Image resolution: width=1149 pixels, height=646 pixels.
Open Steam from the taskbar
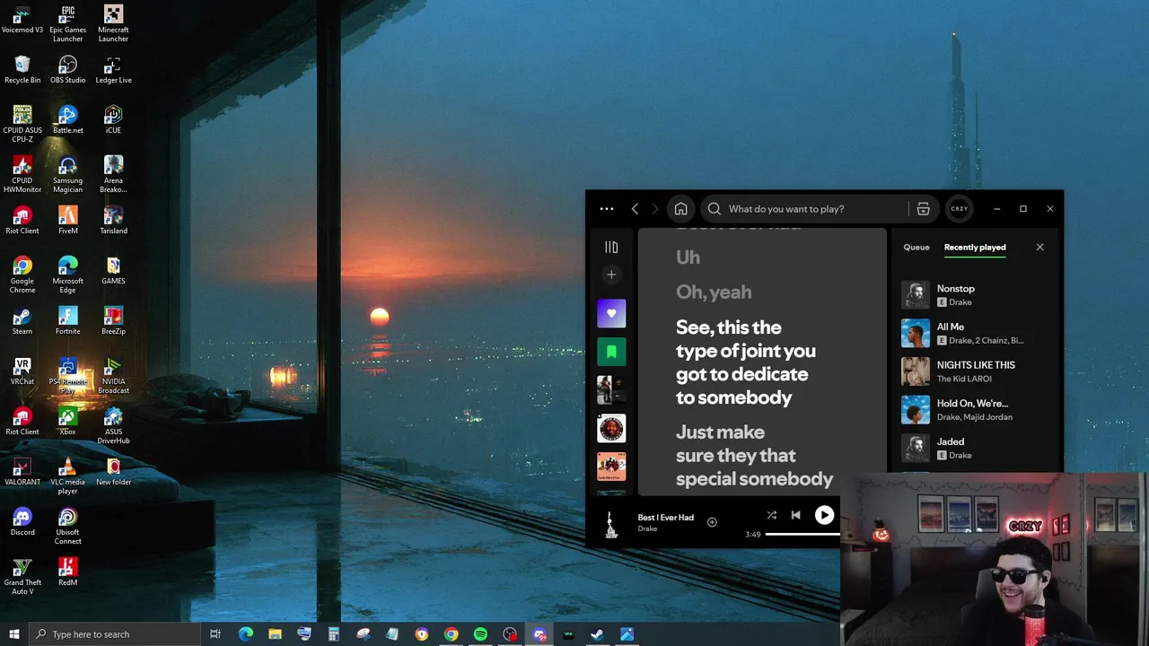tap(597, 634)
